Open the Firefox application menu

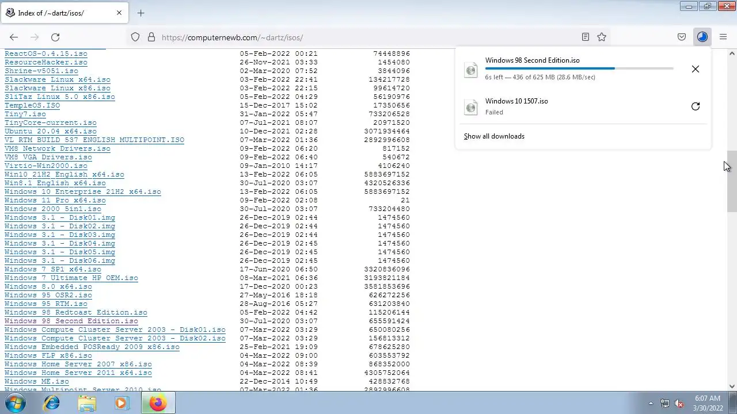[723, 37]
